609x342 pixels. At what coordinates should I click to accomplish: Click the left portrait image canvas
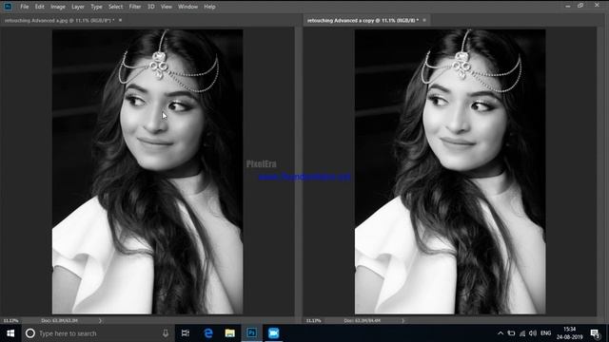[147, 171]
